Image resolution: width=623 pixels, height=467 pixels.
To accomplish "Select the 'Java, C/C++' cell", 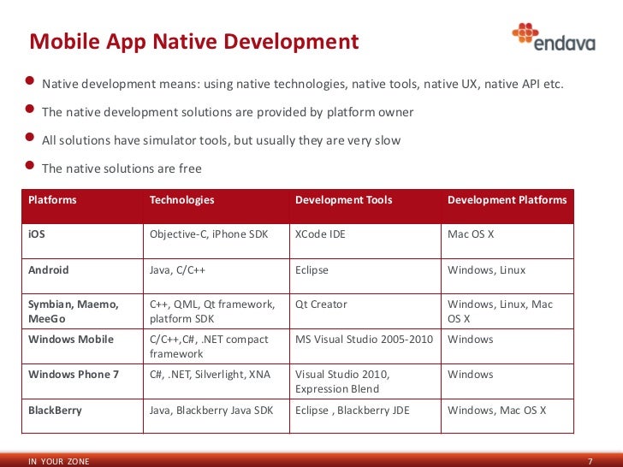I will pyautogui.click(x=217, y=276).
